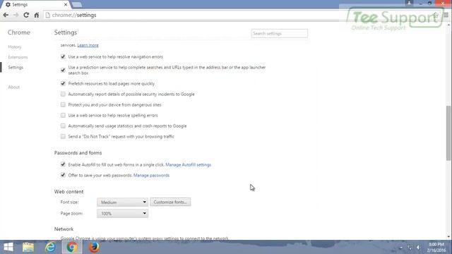Image resolution: width=452 pixels, height=254 pixels.
Task: Toggle Offer to save web passwords
Action: pyautogui.click(x=63, y=175)
